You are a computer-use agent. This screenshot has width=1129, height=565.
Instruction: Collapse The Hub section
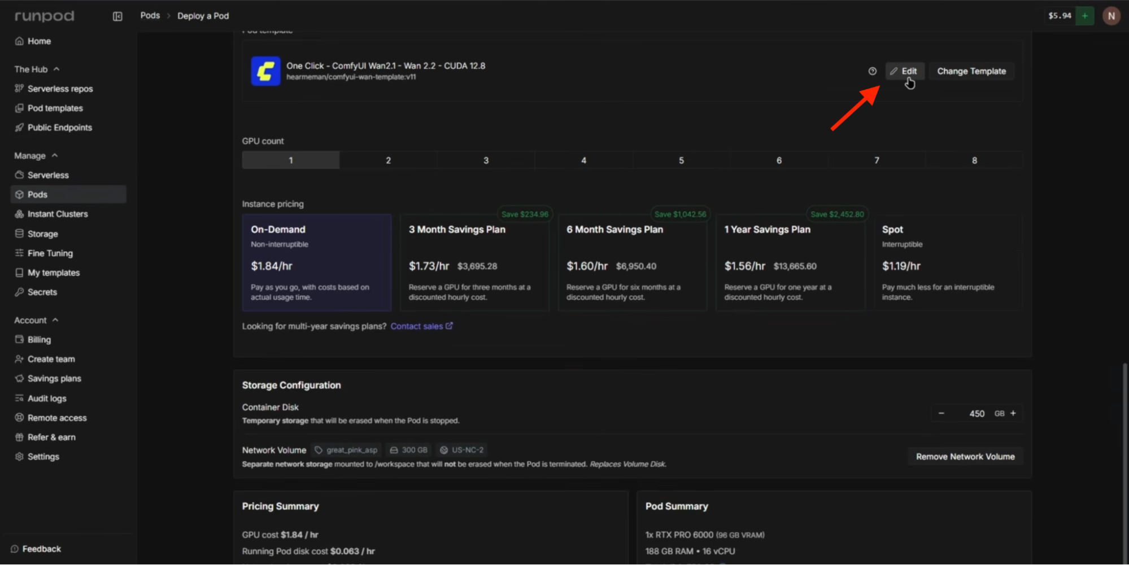pyautogui.click(x=37, y=69)
